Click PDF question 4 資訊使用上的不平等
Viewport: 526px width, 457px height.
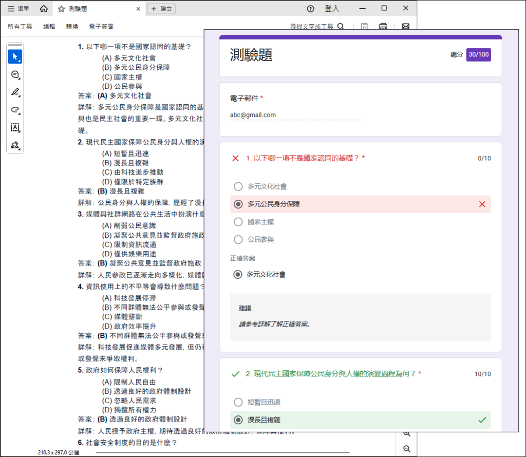tap(141, 287)
